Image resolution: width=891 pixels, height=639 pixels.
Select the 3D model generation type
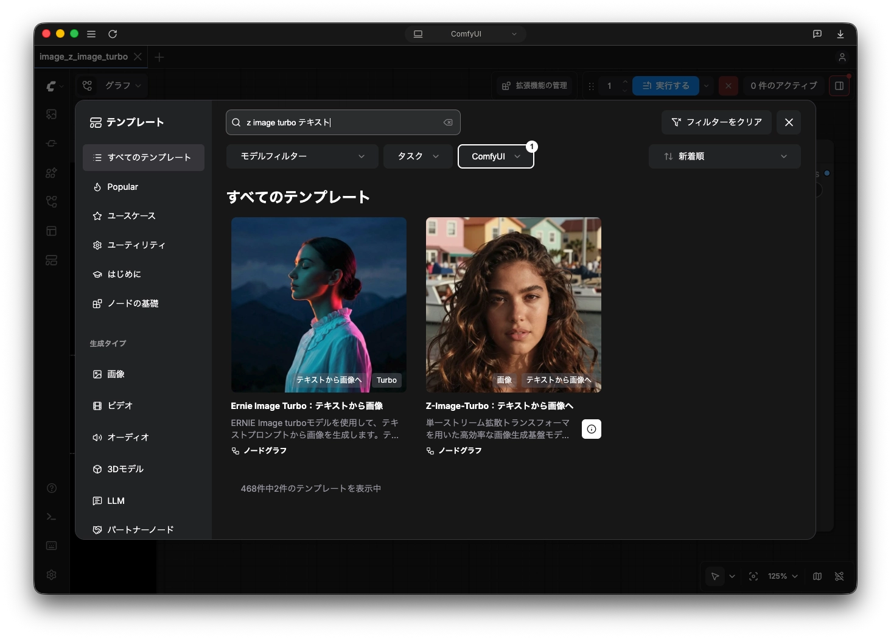point(144,469)
